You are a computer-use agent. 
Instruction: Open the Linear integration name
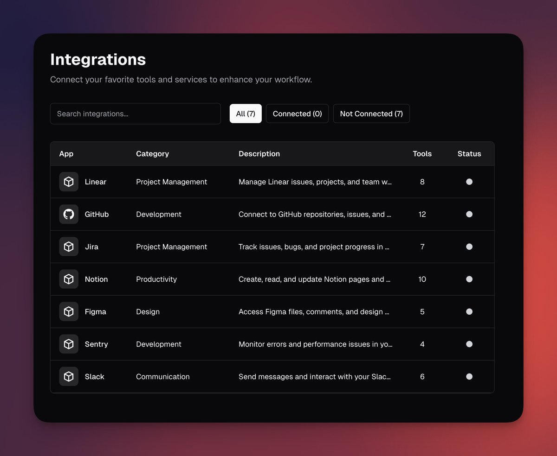click(96, 182)
